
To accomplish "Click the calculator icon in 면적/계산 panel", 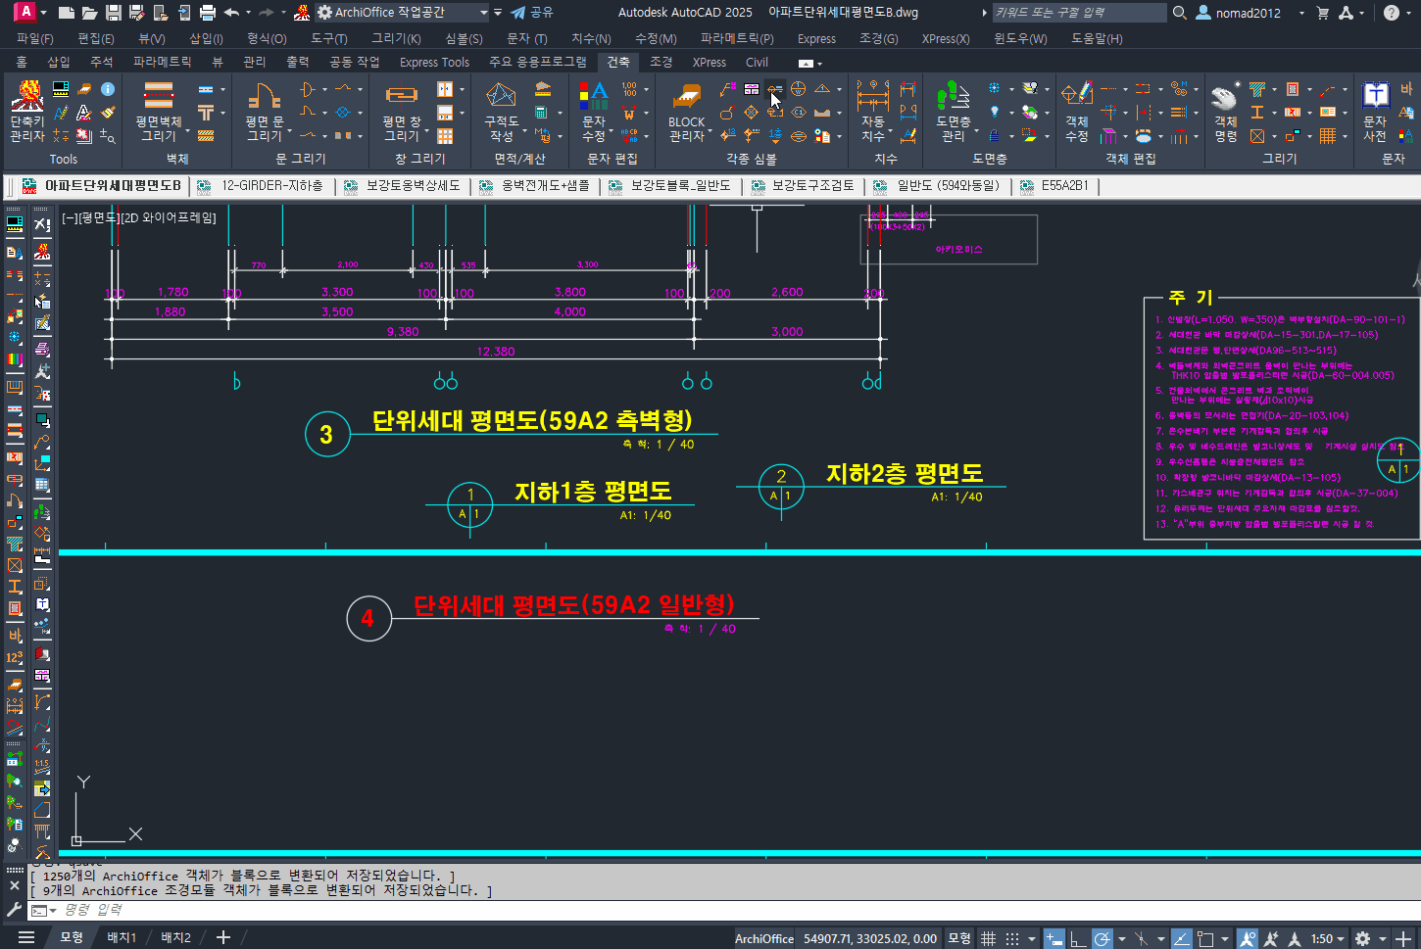I will [x=542, y=113].
